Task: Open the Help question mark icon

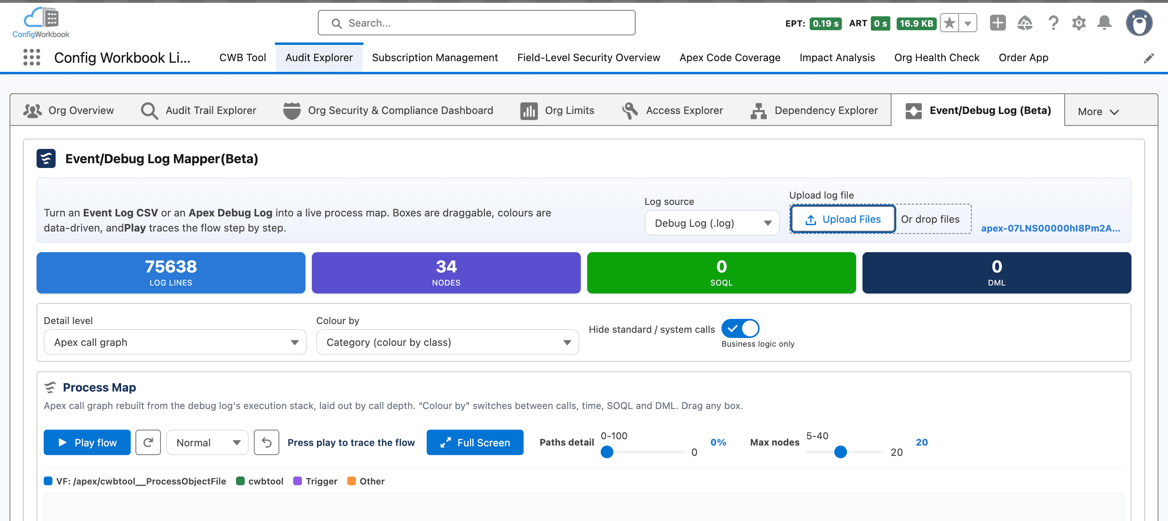Action: click(1053, 23)
